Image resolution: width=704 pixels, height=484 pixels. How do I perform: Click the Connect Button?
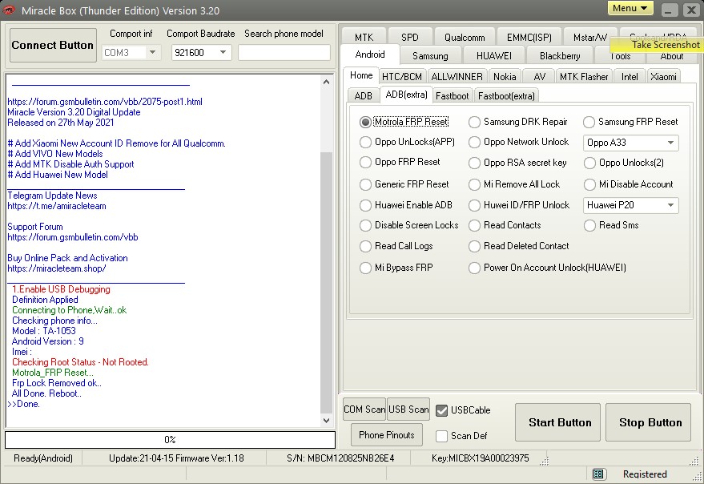point(53,45)
